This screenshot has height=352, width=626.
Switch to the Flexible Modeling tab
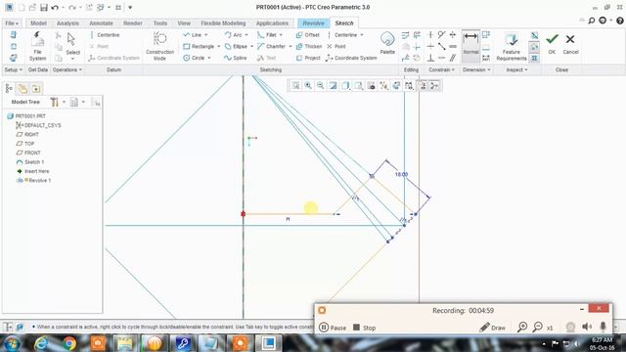(223, 23)
